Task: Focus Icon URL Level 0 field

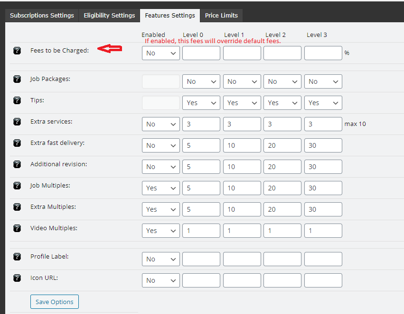Action: [x=201, y=280]
